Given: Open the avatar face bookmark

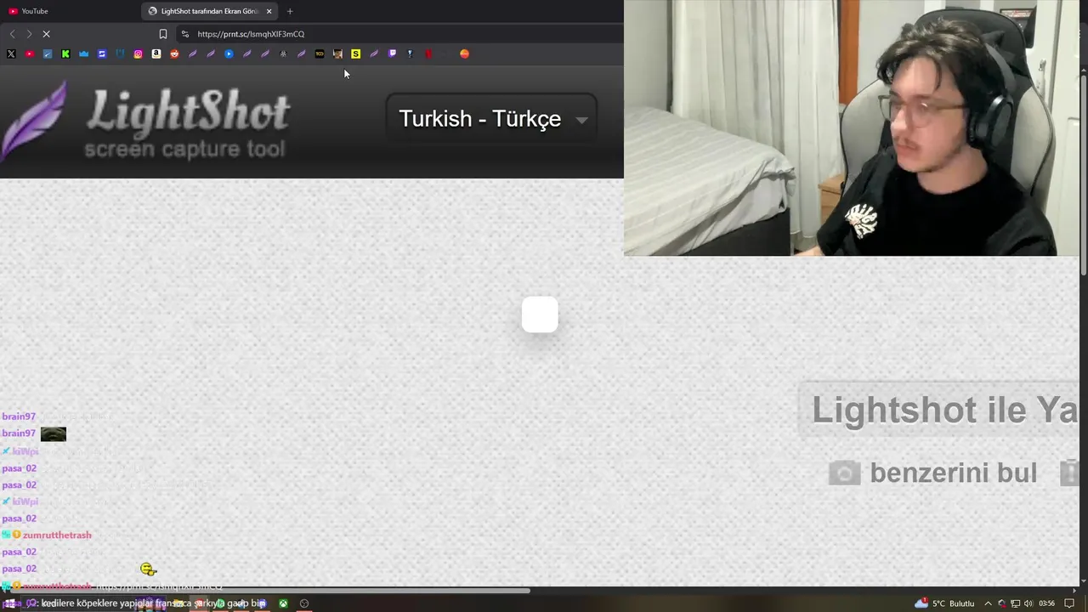Looking at the screenshot, I should (x=337, y=54).
